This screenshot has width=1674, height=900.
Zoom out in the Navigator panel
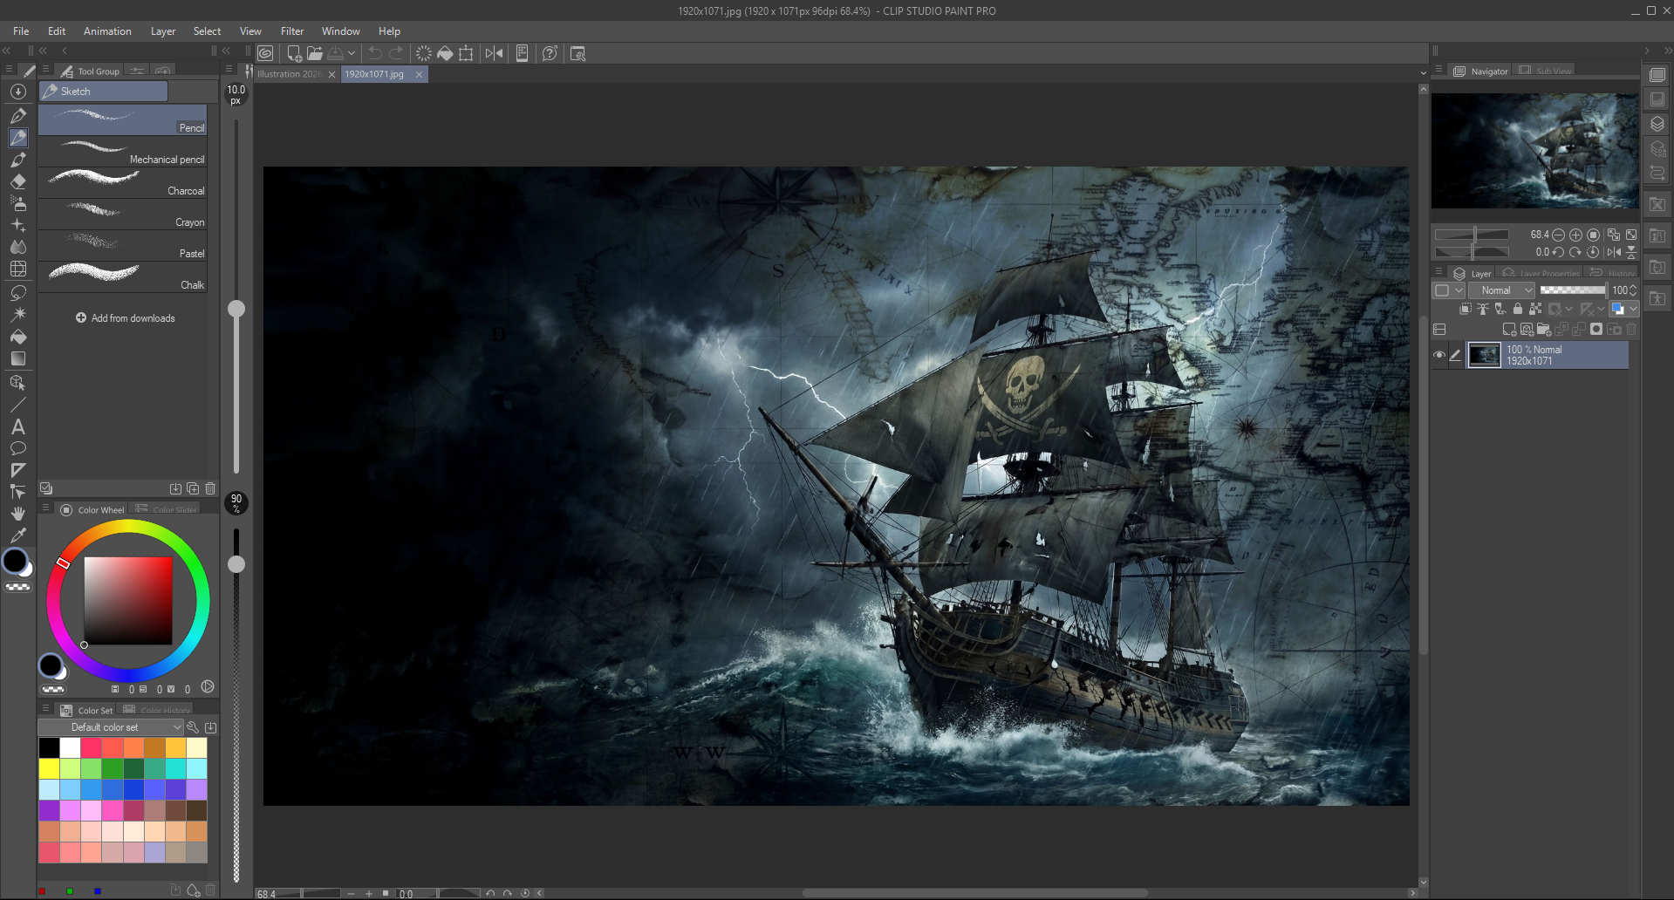(x=1558, y=235)
